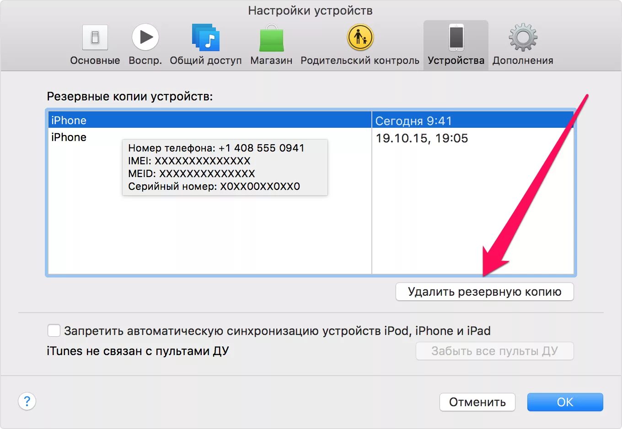
Task: Open the Дополнения gear icon
Action: pos(523,37)
